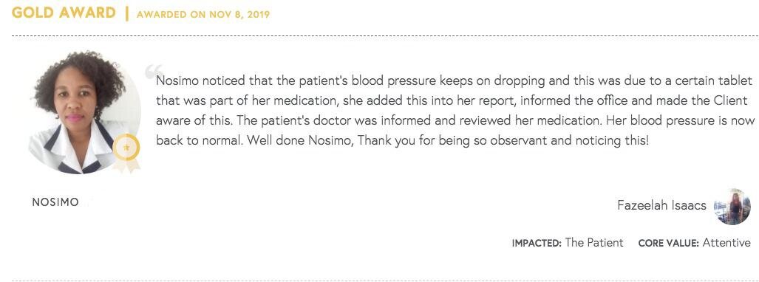
Task: Select the Attentive core value
Action: (x=726, y=243)
